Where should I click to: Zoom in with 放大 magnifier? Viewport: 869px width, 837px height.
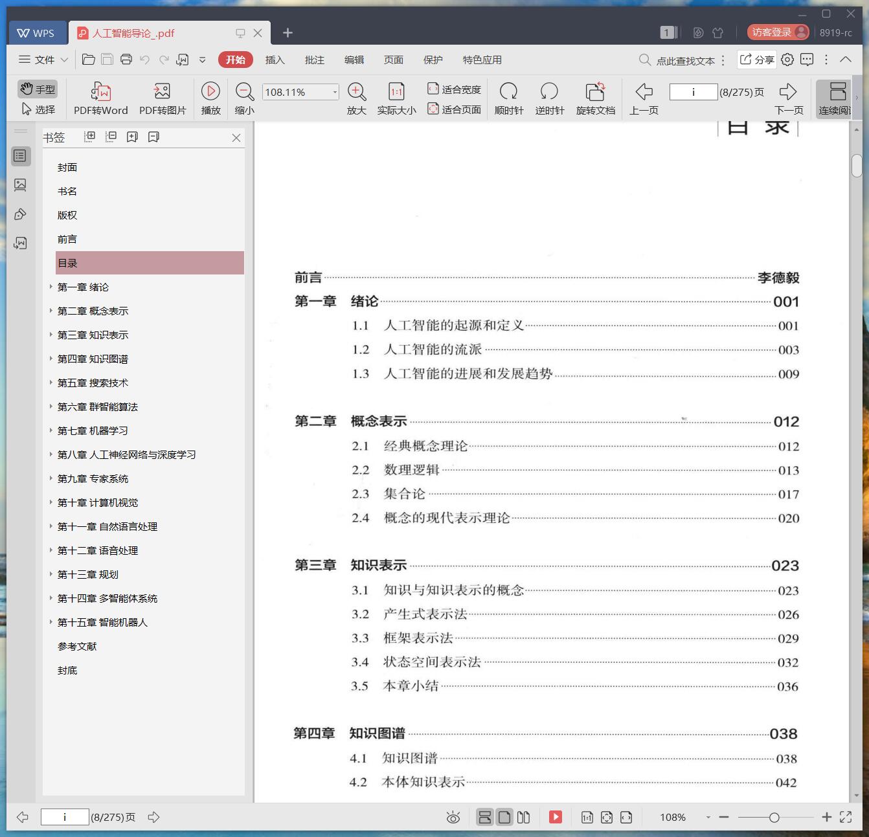(x=357, y=98)
